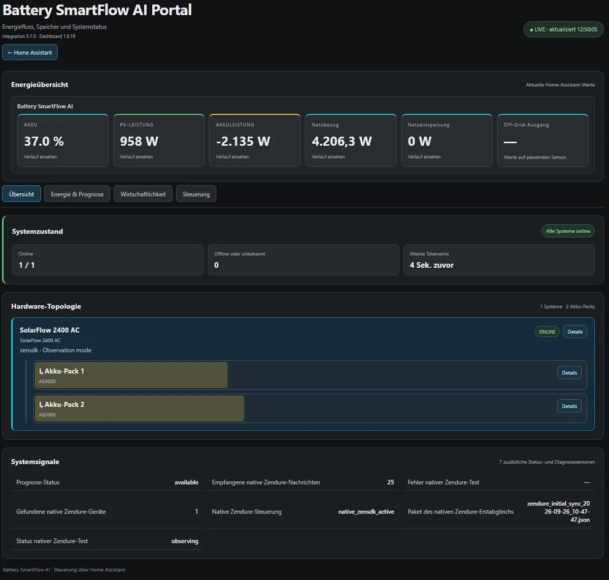Screen dimensions: 609x580
Task: Click the 4.206,3 W Netzbezug value
Action: (342, 141)
